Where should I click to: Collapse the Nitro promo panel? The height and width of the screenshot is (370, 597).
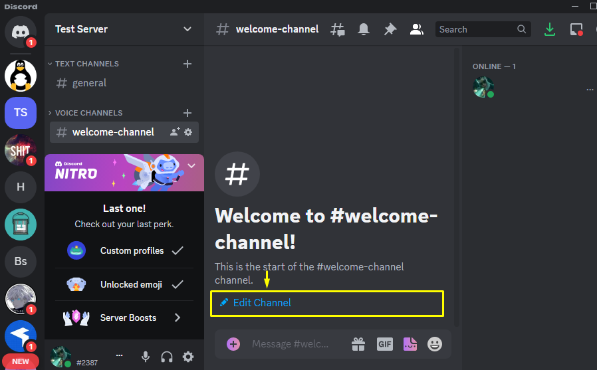(x=191, y=166)
